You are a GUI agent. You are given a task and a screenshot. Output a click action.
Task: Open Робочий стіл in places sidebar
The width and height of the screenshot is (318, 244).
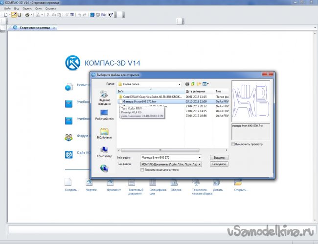105,114
